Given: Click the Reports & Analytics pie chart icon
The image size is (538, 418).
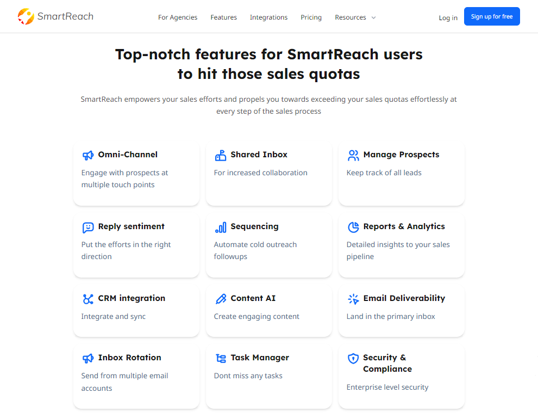Looking at the screenshot, I should [x=353, y=227].
